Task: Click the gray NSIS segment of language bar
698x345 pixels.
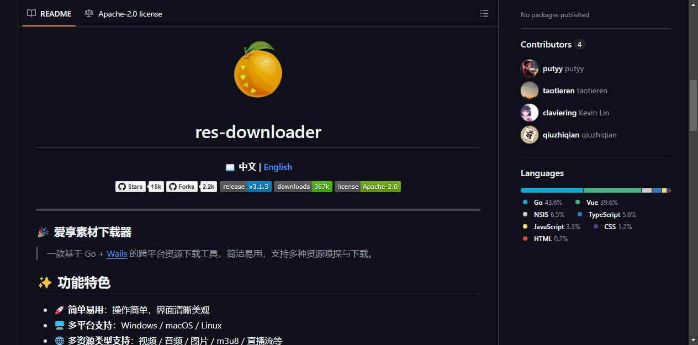Action: click(647, 190)
